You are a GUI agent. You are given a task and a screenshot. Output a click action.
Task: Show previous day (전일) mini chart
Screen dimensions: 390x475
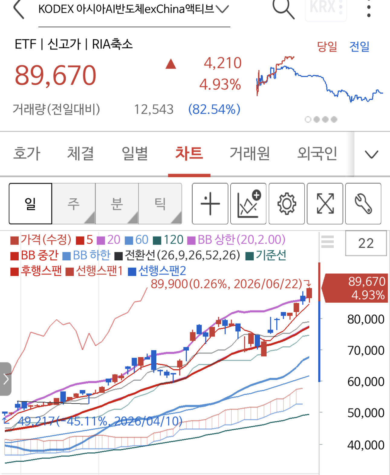(x=359, y=47)
